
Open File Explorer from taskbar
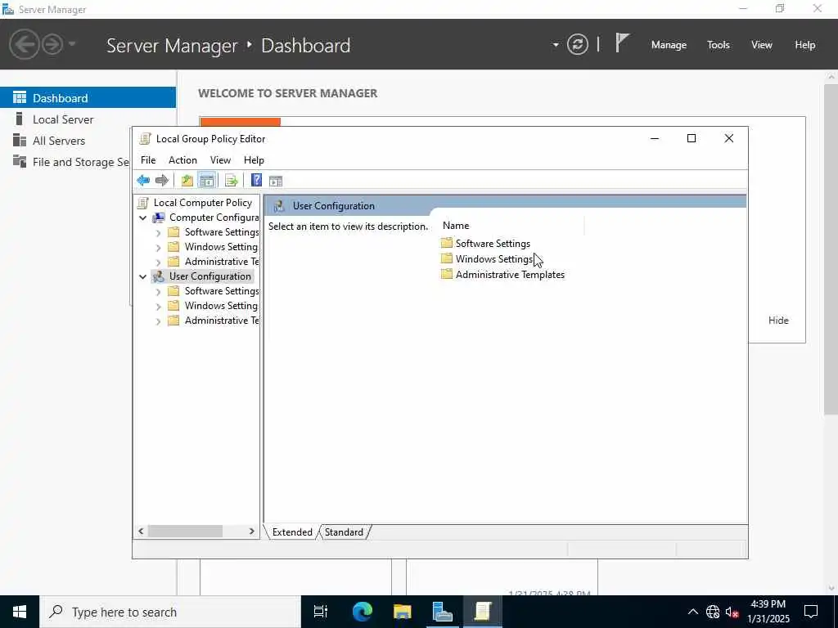402,612
